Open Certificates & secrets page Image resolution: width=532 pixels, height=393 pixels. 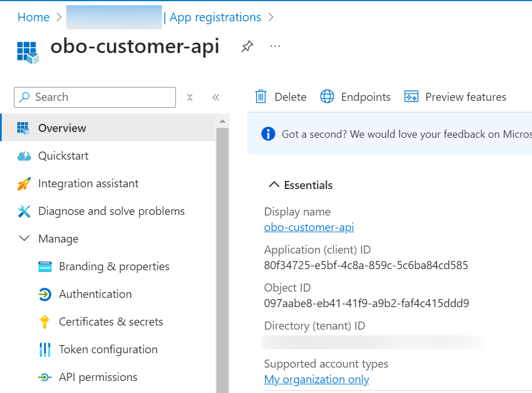[108, 322]
